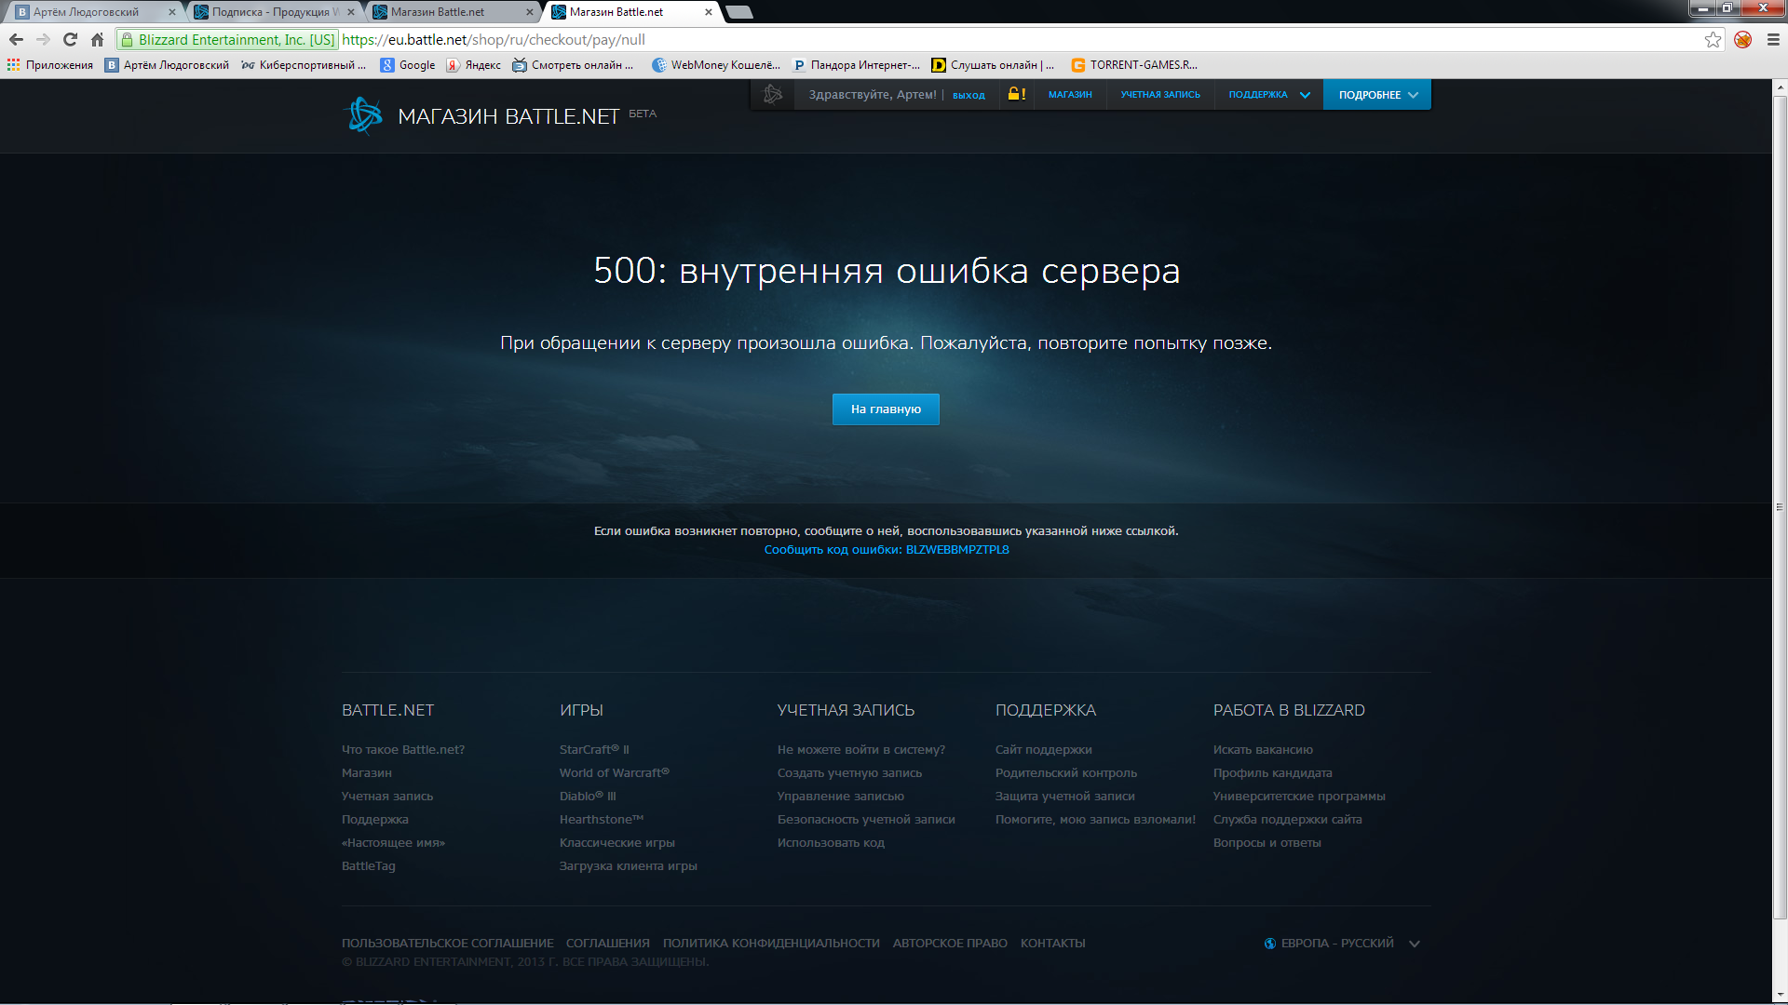1788x1005 pixels.
Task: Open Google bookmark
Action: 408,65
